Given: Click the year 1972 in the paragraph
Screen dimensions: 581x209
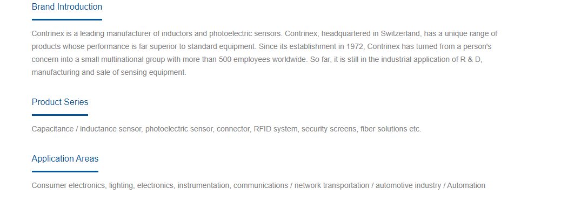Looking at the screenshot, I should point(355,46).
